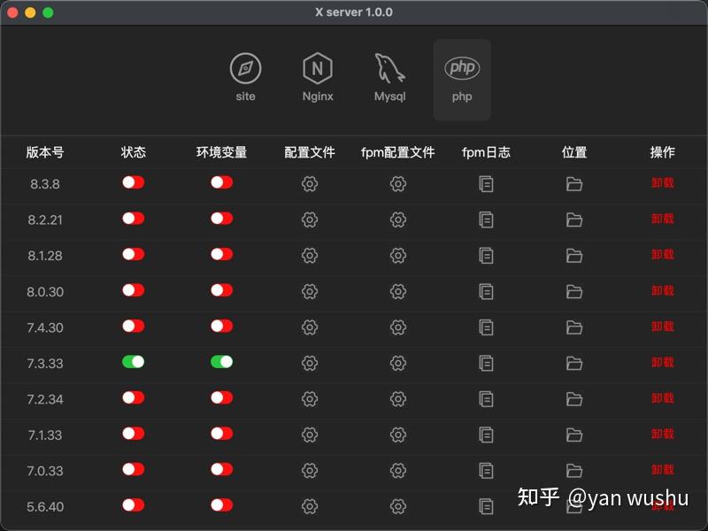Enable status switch for PHP 5.6.40
This screenshot has height=531, width=708.
pos(133,506)
